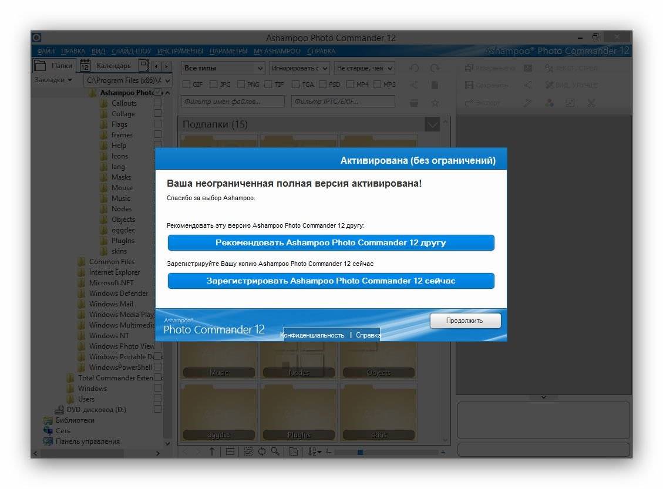Image resolution: width=663 pixels, height=489 pixels.
Task: Click the share icon right of 'Сохранить'
Action: point(528,85)
